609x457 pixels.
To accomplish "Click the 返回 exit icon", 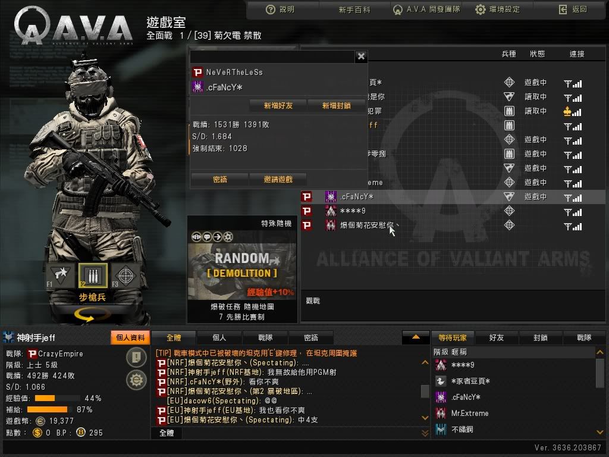I will (563, 10).
